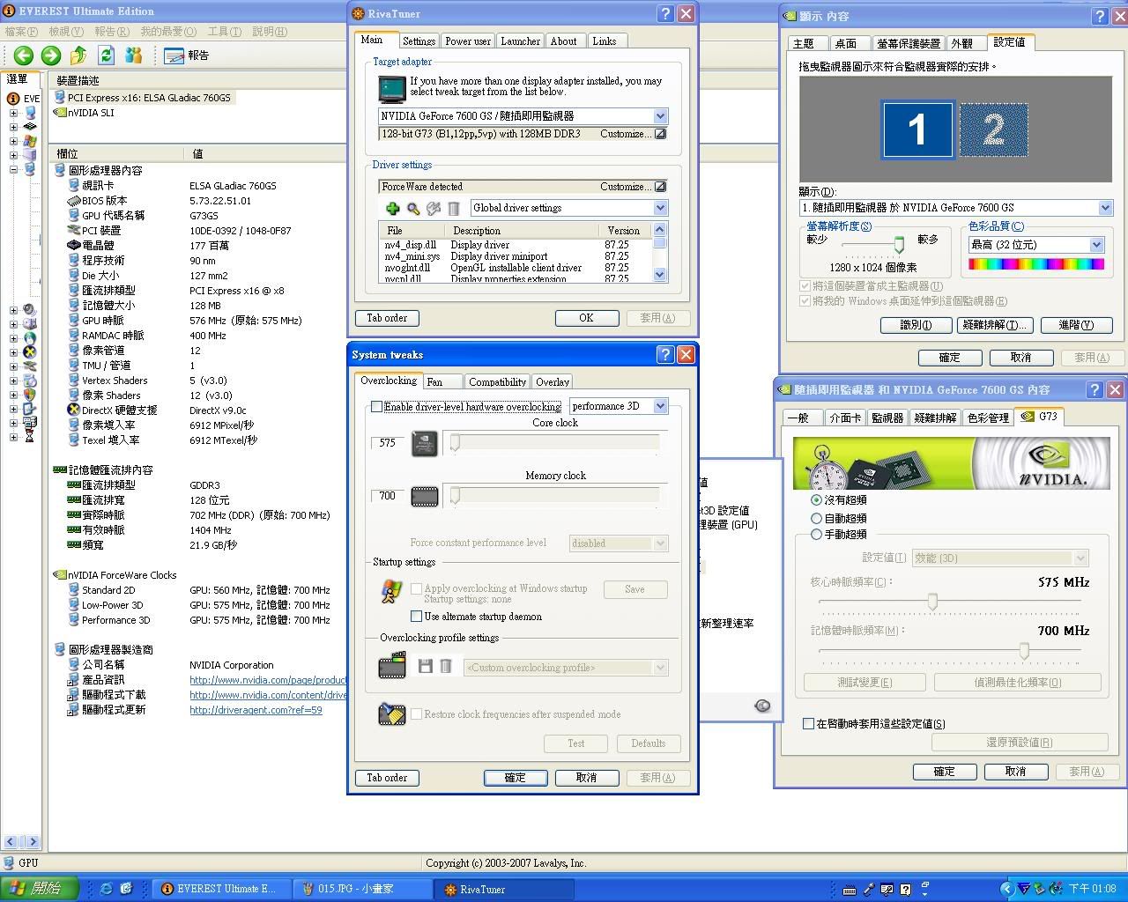Click the Customize icon beside the 128-bit G73 adapter line
1128x902 pixels.
coord(660,134)
